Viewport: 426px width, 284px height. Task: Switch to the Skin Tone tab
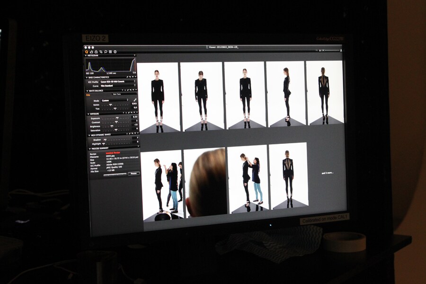[x=117, y=94]
